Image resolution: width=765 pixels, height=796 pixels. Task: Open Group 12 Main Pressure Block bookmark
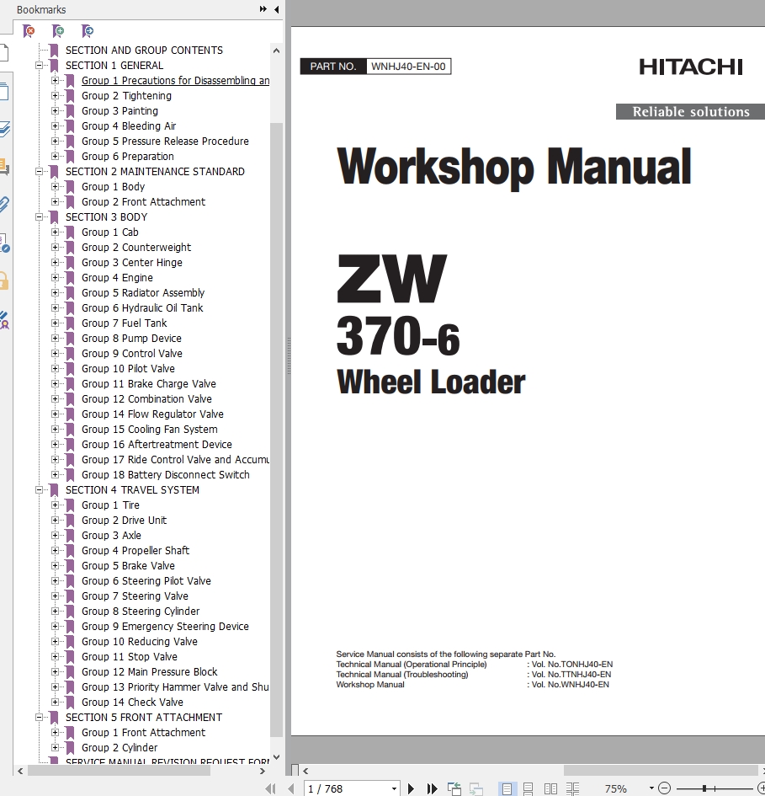tap(149, 672)
